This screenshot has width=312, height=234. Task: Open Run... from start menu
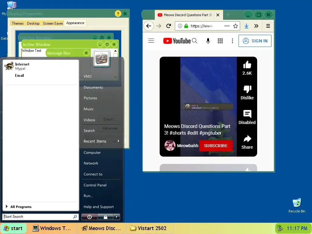88,196
